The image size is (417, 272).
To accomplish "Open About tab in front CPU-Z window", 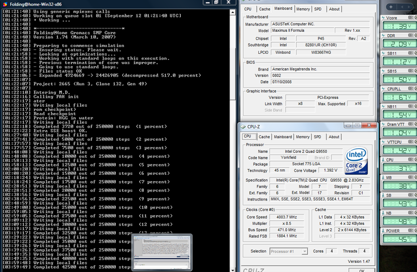I will point(333,137).
